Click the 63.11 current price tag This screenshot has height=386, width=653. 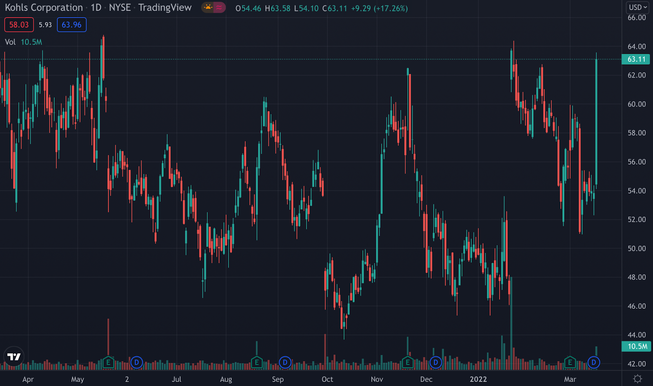pos(636,59)
